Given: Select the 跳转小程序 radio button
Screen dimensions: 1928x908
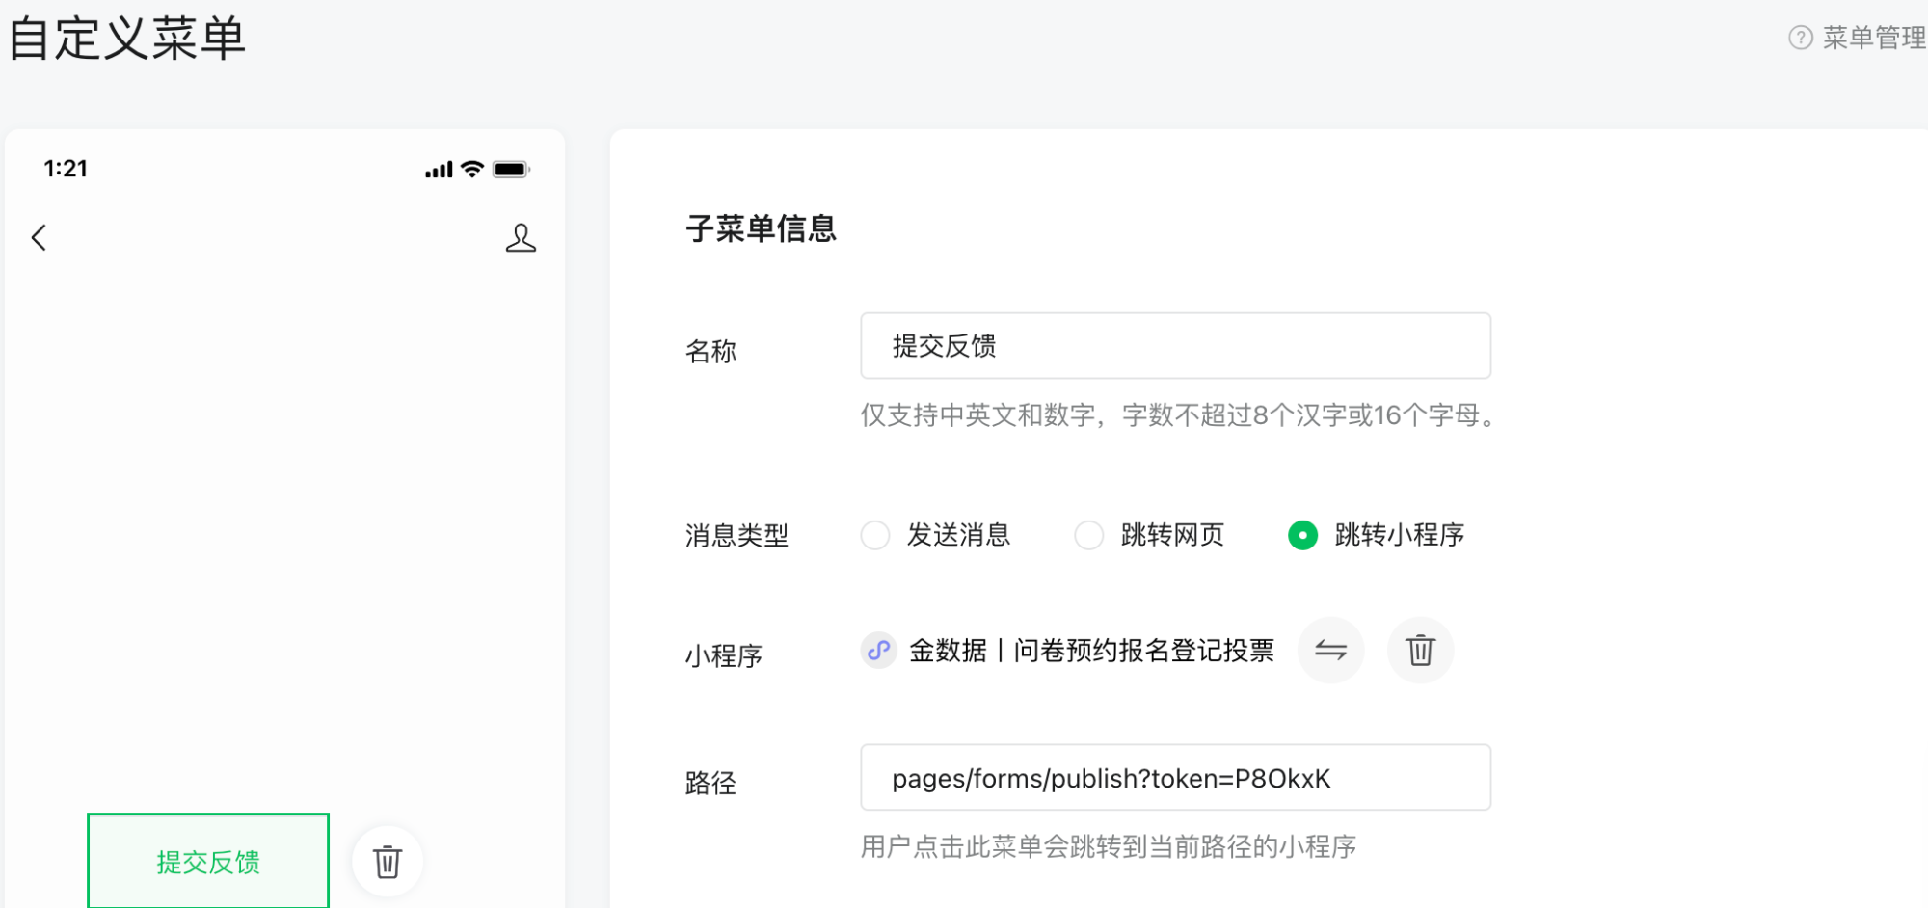Looking at the screenshot, I should point(1302,535).
